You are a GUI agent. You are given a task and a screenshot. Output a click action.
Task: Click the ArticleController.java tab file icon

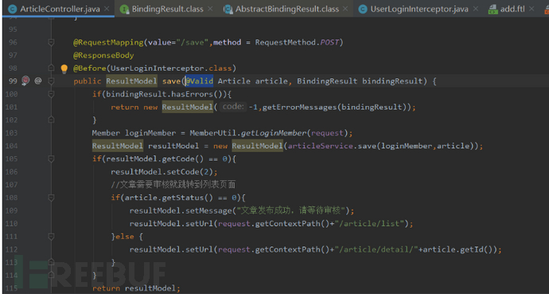13,9
